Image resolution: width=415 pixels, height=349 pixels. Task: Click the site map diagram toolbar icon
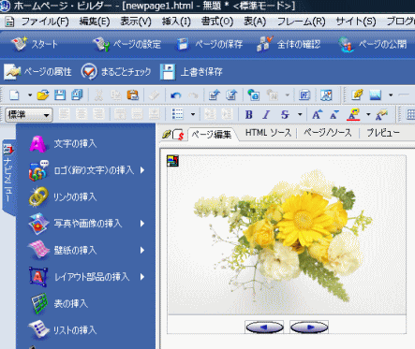click(326, 95)
